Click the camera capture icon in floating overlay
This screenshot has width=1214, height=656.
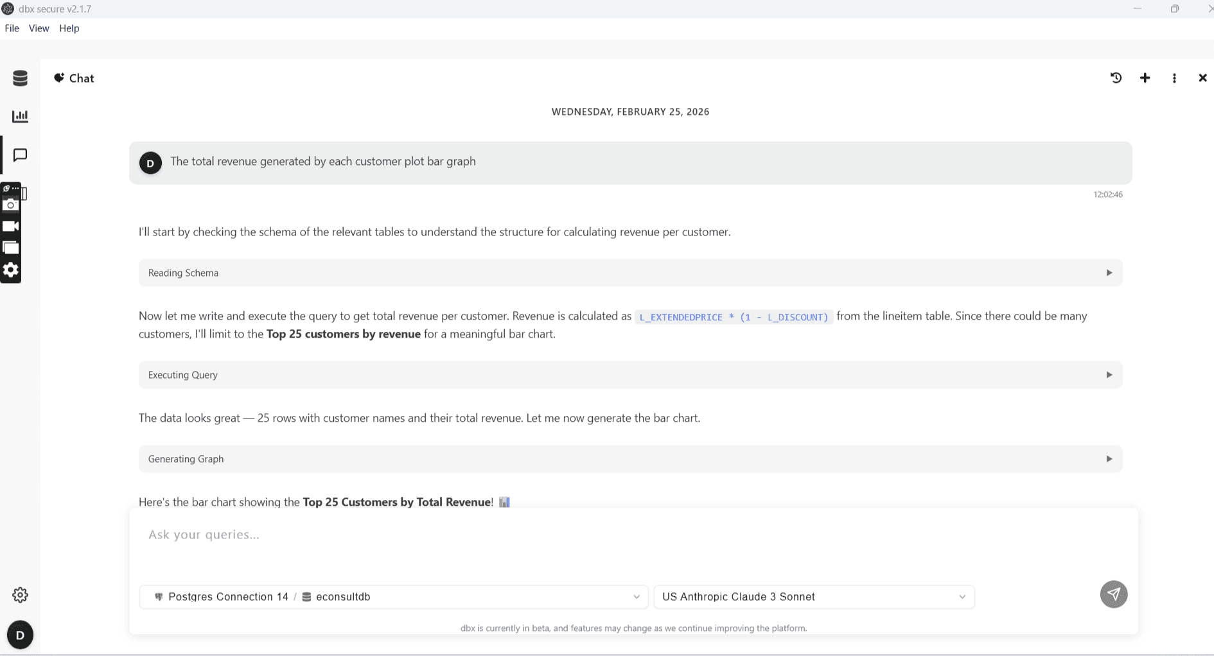(x=11, y=205)
